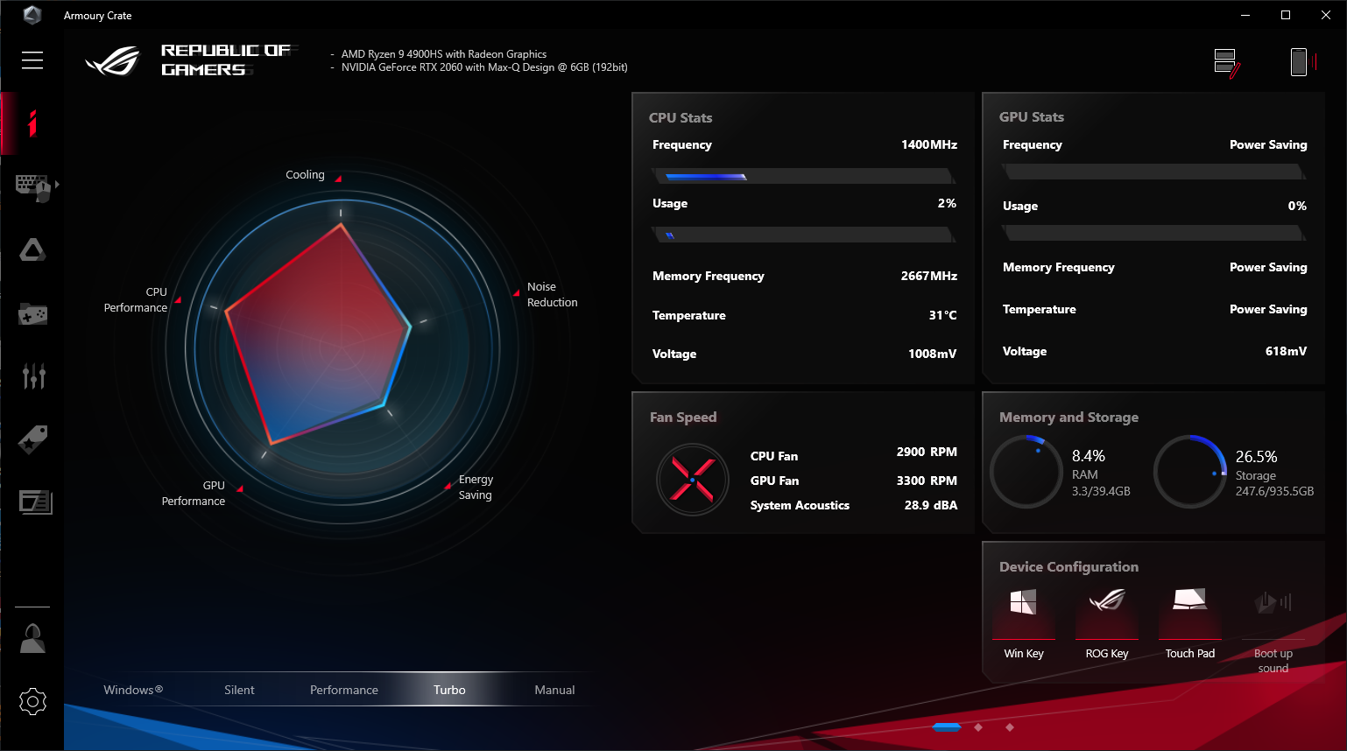This screenshot has height=751, width=1347.
Task: Click the 1008mV CPU voltage value
Action: pos(932,354)
